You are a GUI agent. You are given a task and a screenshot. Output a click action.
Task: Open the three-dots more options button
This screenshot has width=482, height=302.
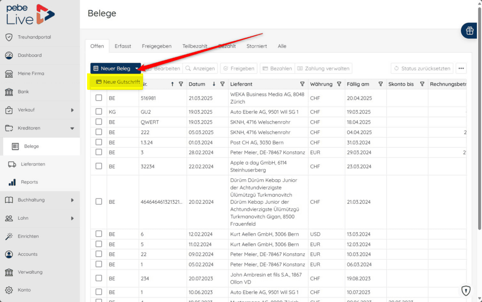tap(461, 68)
